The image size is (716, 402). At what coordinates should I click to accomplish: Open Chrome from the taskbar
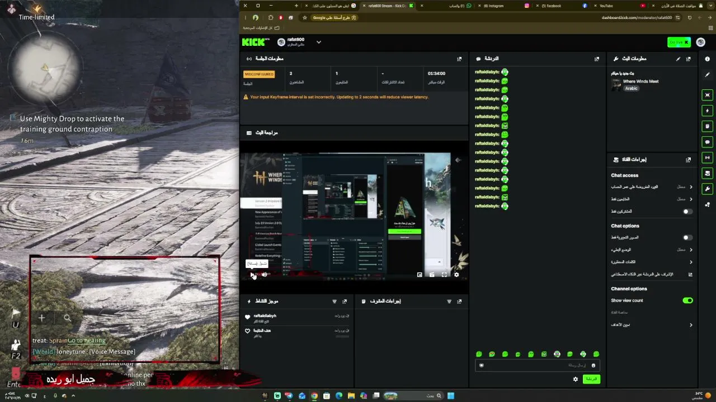(314, 396)
